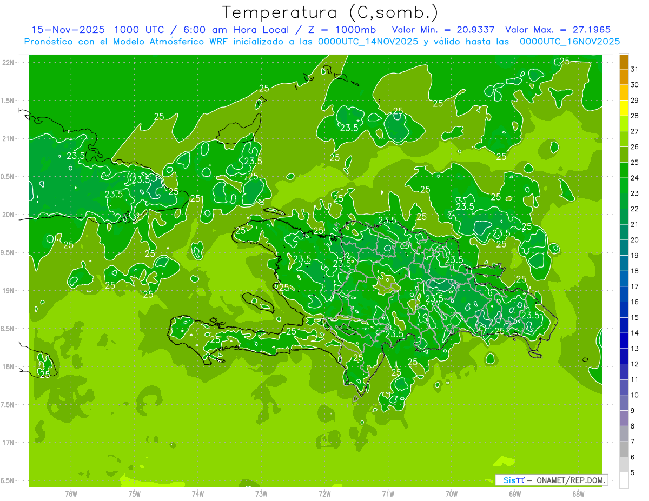
Task: Click the legend value '20'
Action: [635, 240]
